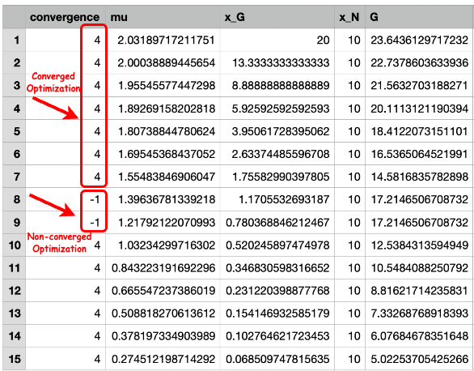Select the x_N column header

[349, 17]
